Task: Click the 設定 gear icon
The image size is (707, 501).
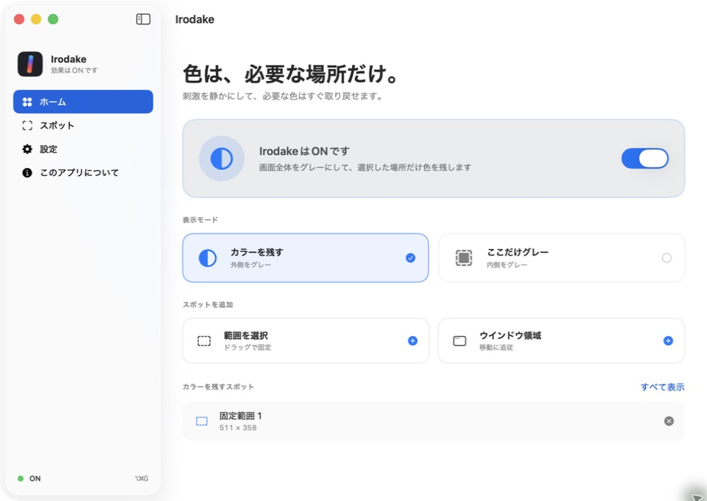Action: [x=27, y=149]
